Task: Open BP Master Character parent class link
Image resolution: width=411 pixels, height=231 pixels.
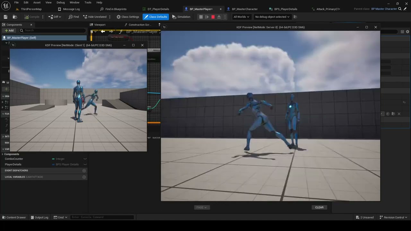Action: click(x=384, y=9)
